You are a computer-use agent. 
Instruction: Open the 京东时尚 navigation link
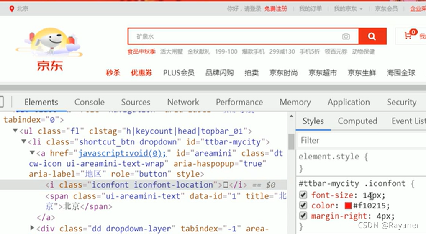283,73
